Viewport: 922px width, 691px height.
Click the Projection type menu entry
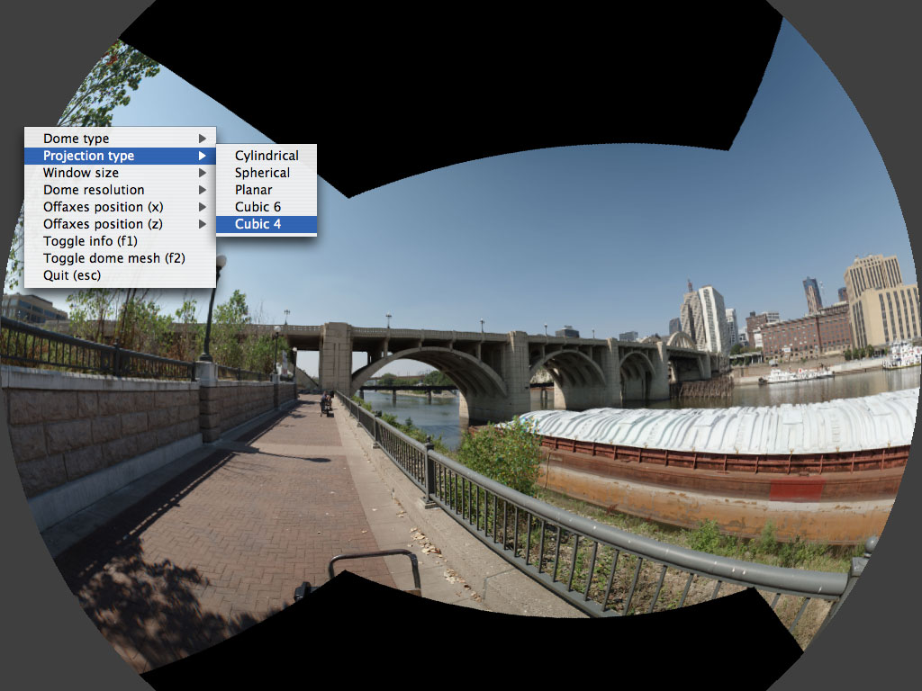(120, 156)
